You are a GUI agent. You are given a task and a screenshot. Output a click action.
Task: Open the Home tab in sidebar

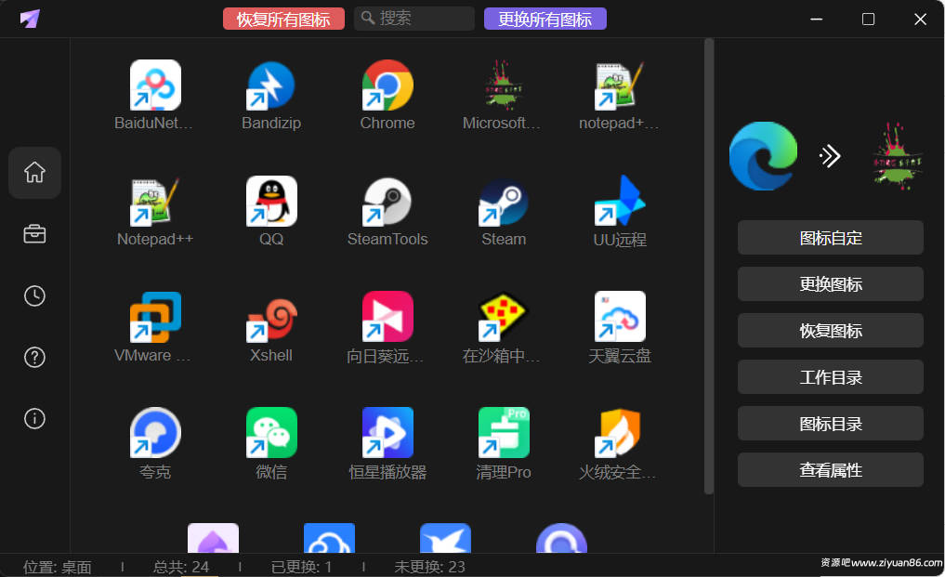pyautogui.click(x=34, y=173)
